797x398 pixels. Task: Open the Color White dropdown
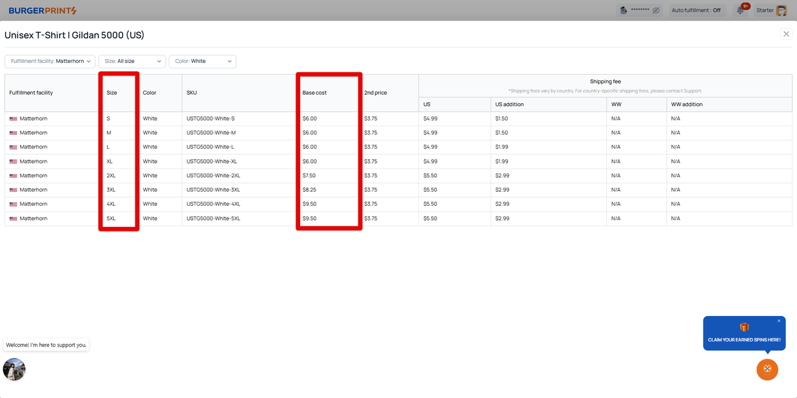(x=202, y=62)
